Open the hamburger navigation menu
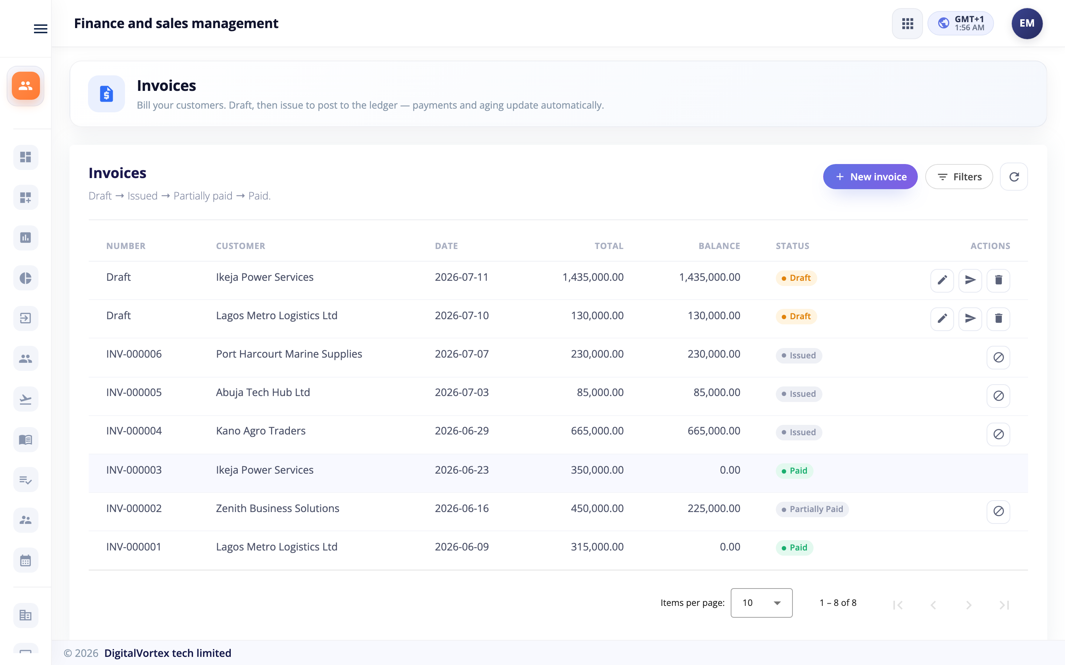Image resolution: width=1065 pixels, height=665 pixels. [40, 29]
